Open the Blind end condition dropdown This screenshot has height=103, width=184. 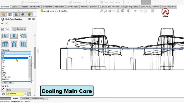[x=19, y=90]
